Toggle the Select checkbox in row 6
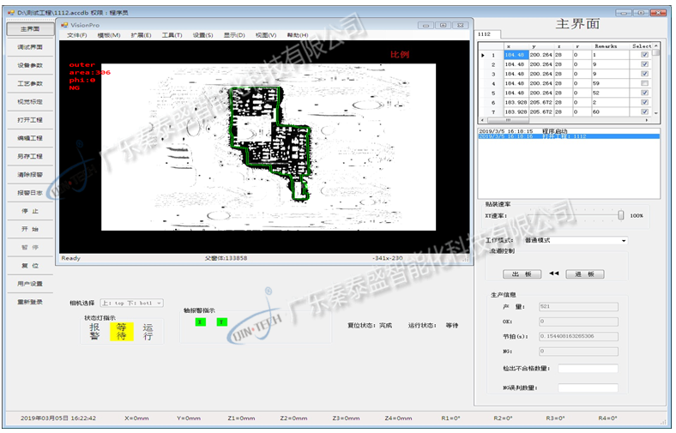 coord(645,103)
